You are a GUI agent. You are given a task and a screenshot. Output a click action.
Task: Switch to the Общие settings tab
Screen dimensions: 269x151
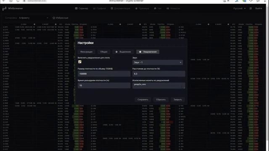point(104,52)
